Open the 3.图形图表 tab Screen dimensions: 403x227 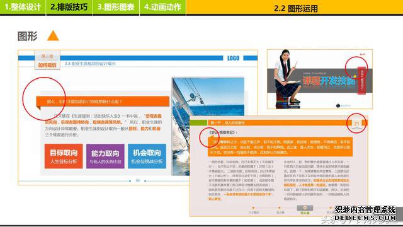pos(116,7)
